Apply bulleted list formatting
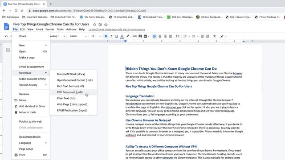 (x=194, y=36)
